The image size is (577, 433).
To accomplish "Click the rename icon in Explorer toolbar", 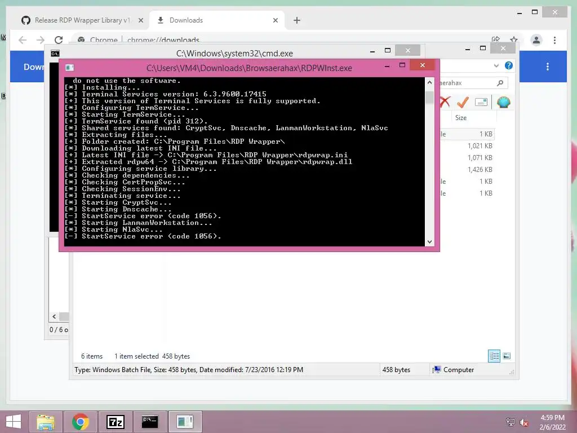I will [481, 102].
